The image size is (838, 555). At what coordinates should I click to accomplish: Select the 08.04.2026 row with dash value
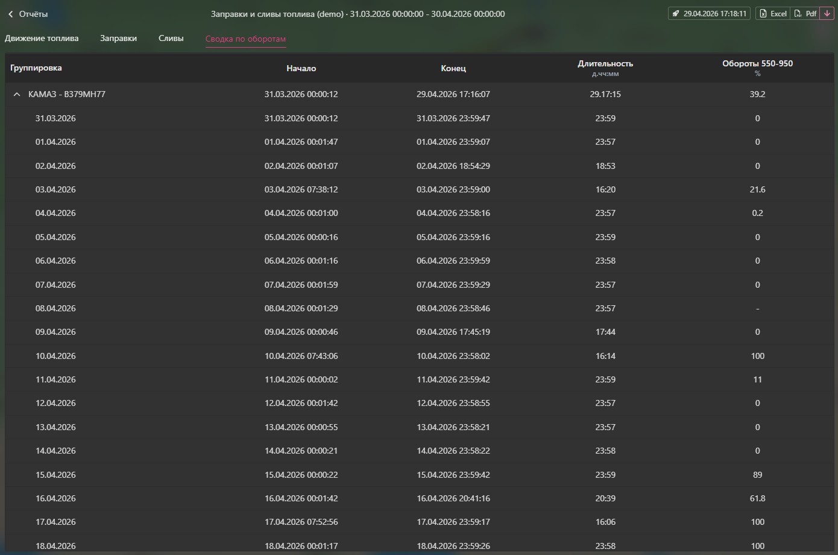pos(55,308)
